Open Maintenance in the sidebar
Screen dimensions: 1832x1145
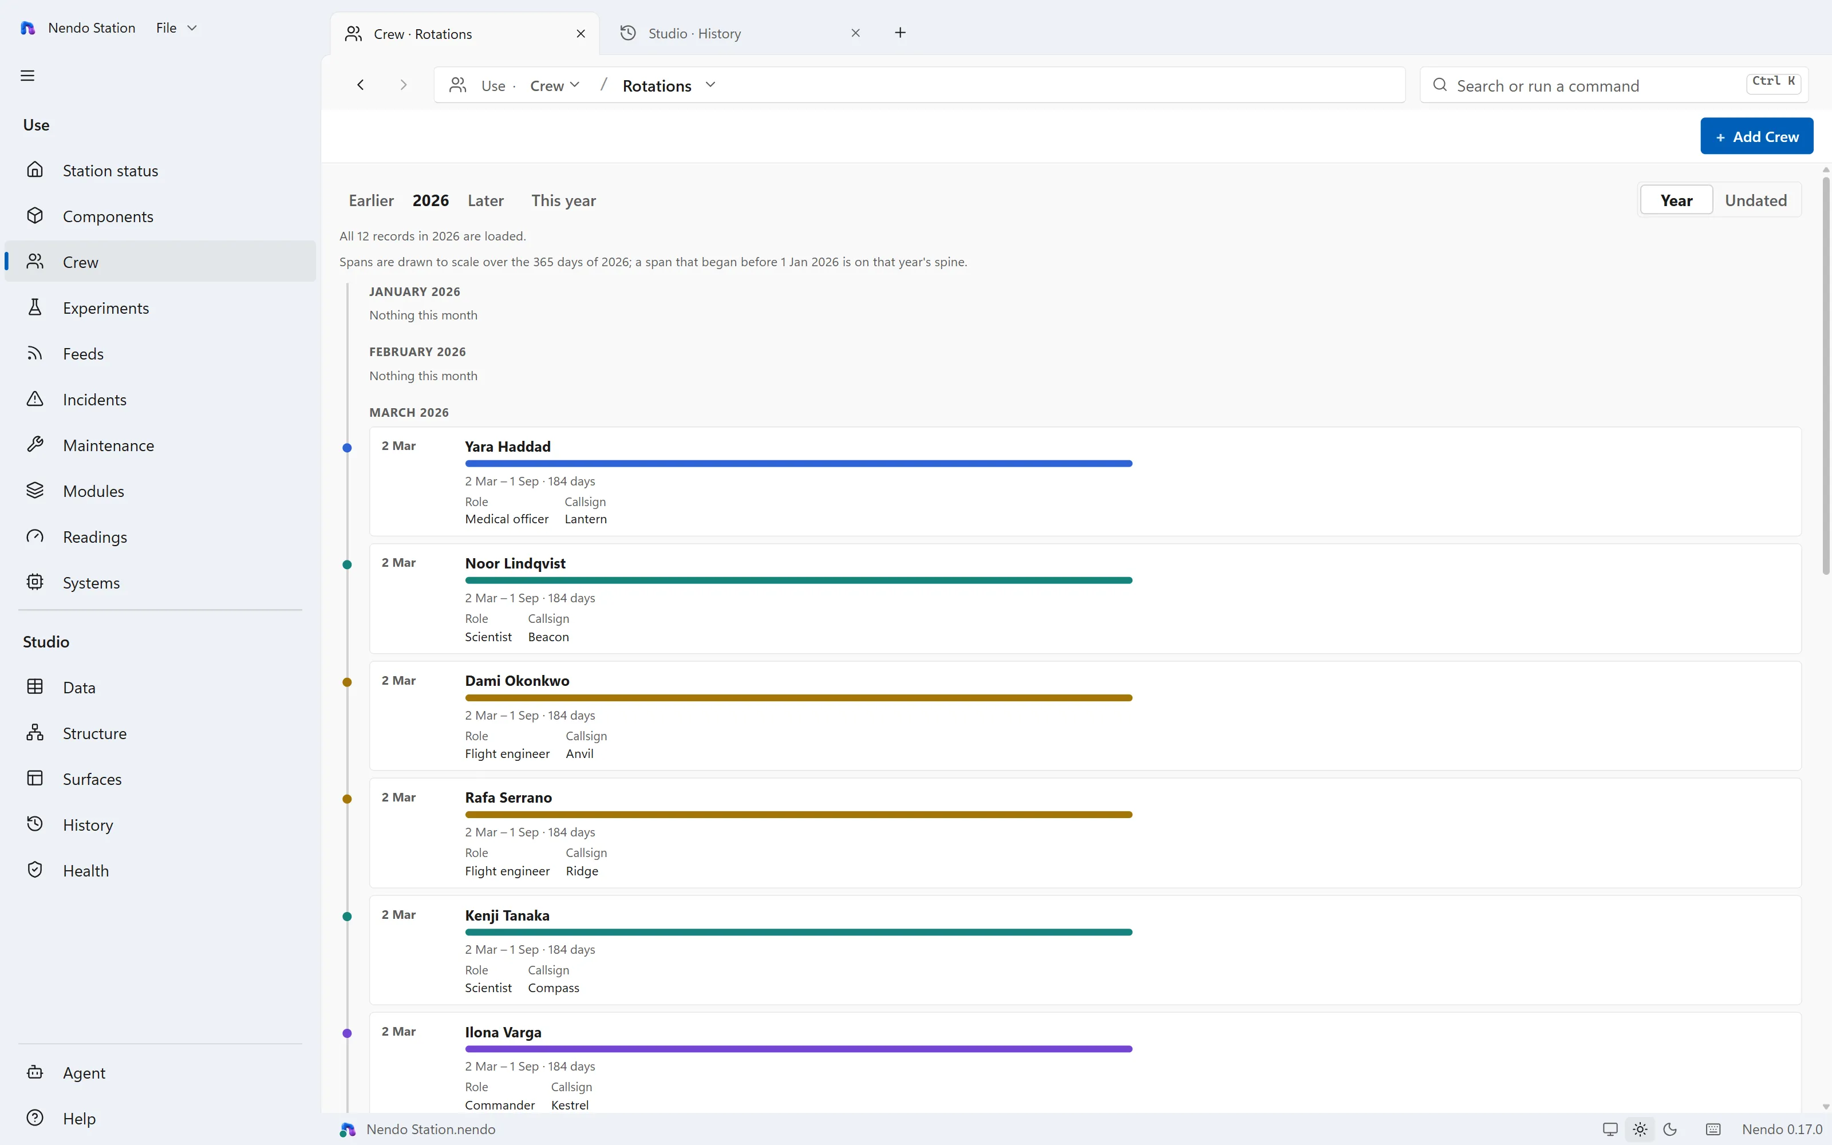tap(160, 445)
